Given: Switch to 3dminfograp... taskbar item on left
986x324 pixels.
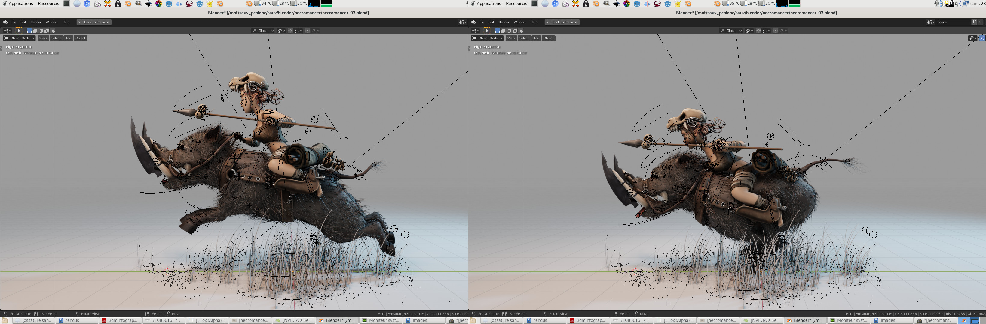Looking at the screenshot, I should pyautogui.click(x=120, y=320).
